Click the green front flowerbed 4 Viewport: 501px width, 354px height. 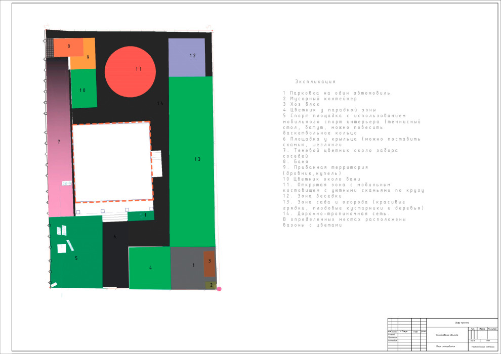point(150,268)
